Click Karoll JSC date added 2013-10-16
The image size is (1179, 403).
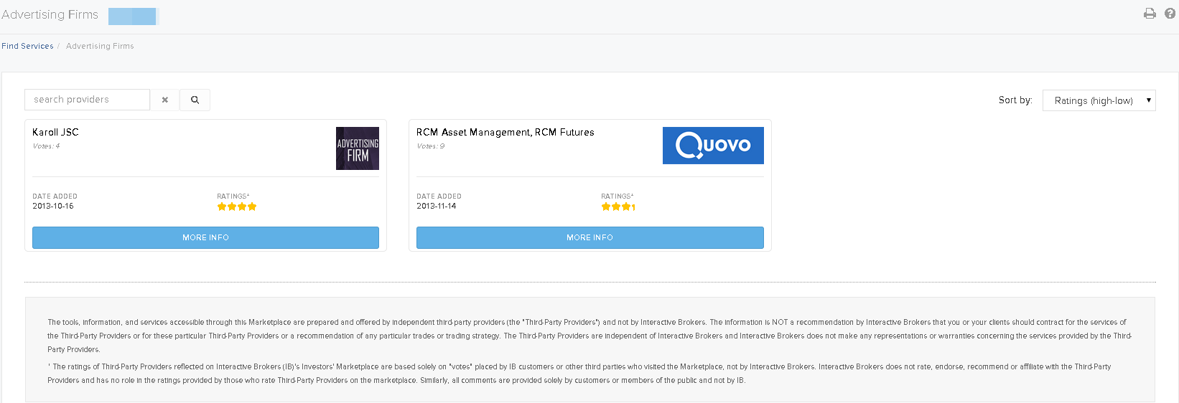coord(53,206)
